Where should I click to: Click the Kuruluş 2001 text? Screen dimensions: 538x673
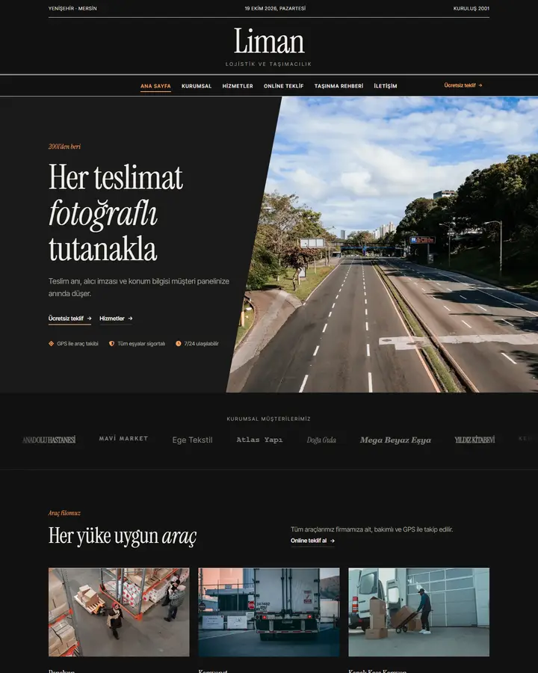point(471,8)
